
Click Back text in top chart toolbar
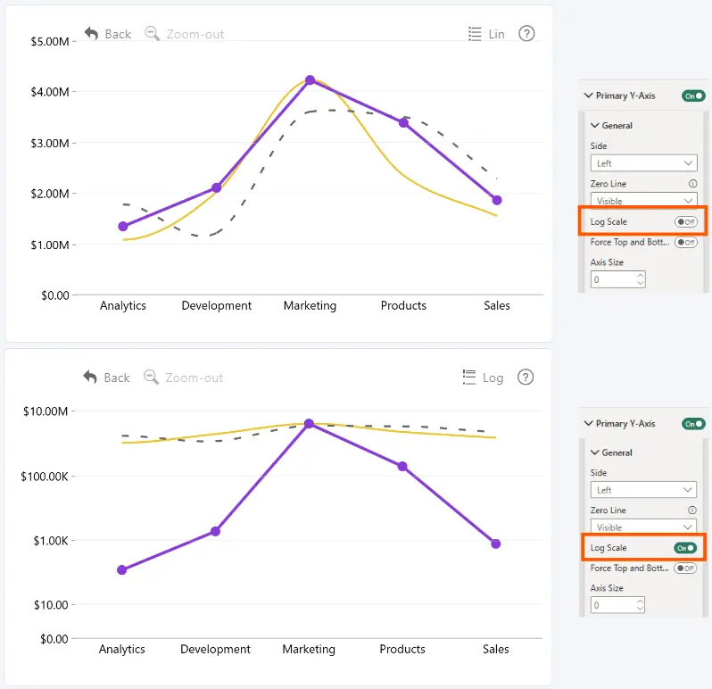coord(118,34)
